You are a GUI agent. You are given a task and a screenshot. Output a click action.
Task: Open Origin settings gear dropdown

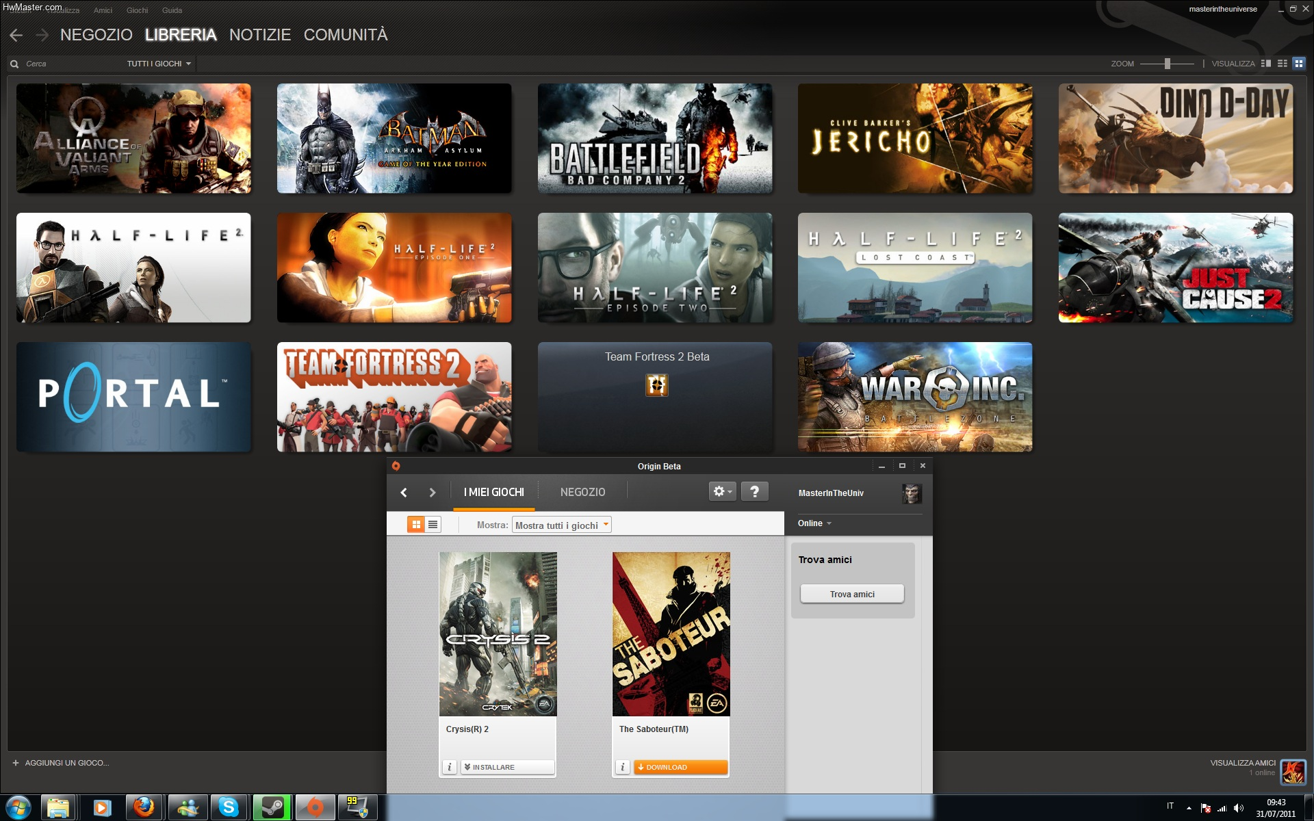pyautogui.click(x=722, y=491)
